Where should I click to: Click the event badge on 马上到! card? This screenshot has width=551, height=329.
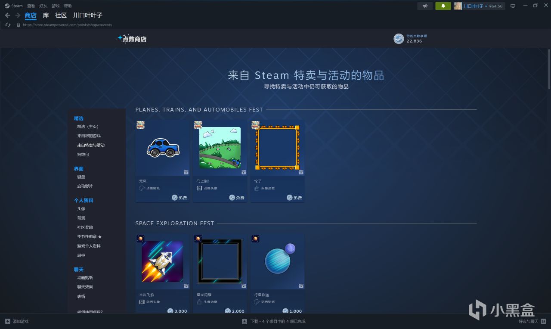198,125
